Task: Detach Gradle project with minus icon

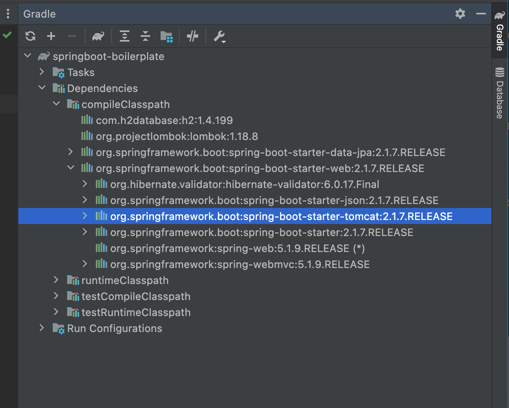Action: (72, 36)
